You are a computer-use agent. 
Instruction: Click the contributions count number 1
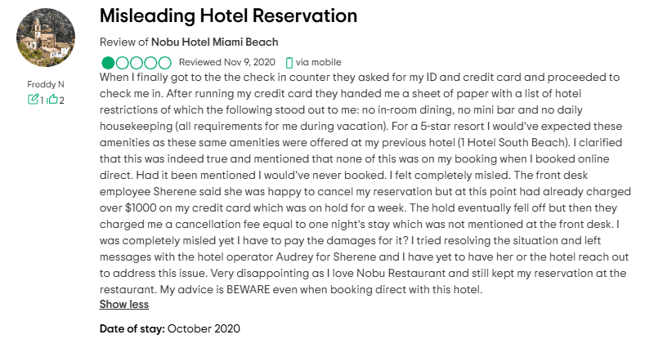coord(42,100)
